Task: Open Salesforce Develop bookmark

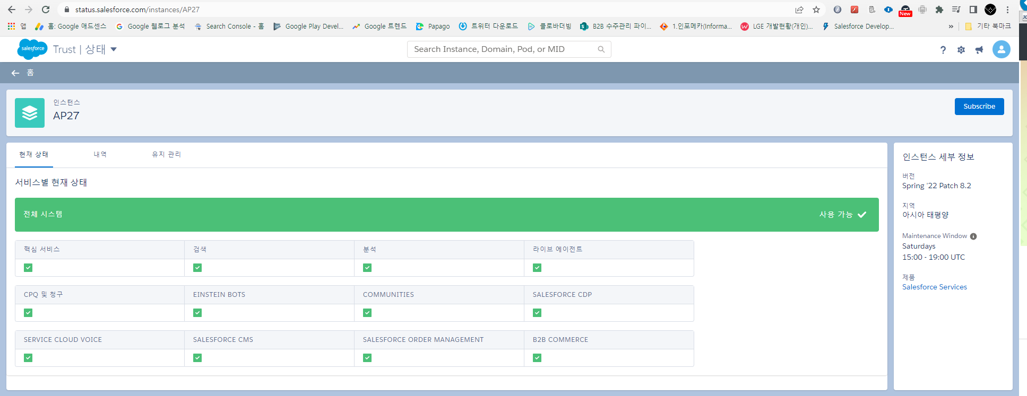Action: click(x=858, y=26)
